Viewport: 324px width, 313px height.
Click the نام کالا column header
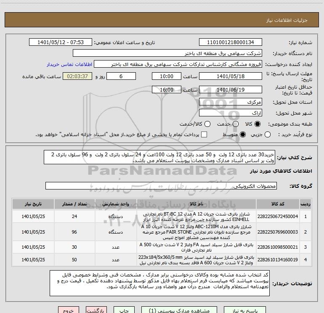coord(197,204)
